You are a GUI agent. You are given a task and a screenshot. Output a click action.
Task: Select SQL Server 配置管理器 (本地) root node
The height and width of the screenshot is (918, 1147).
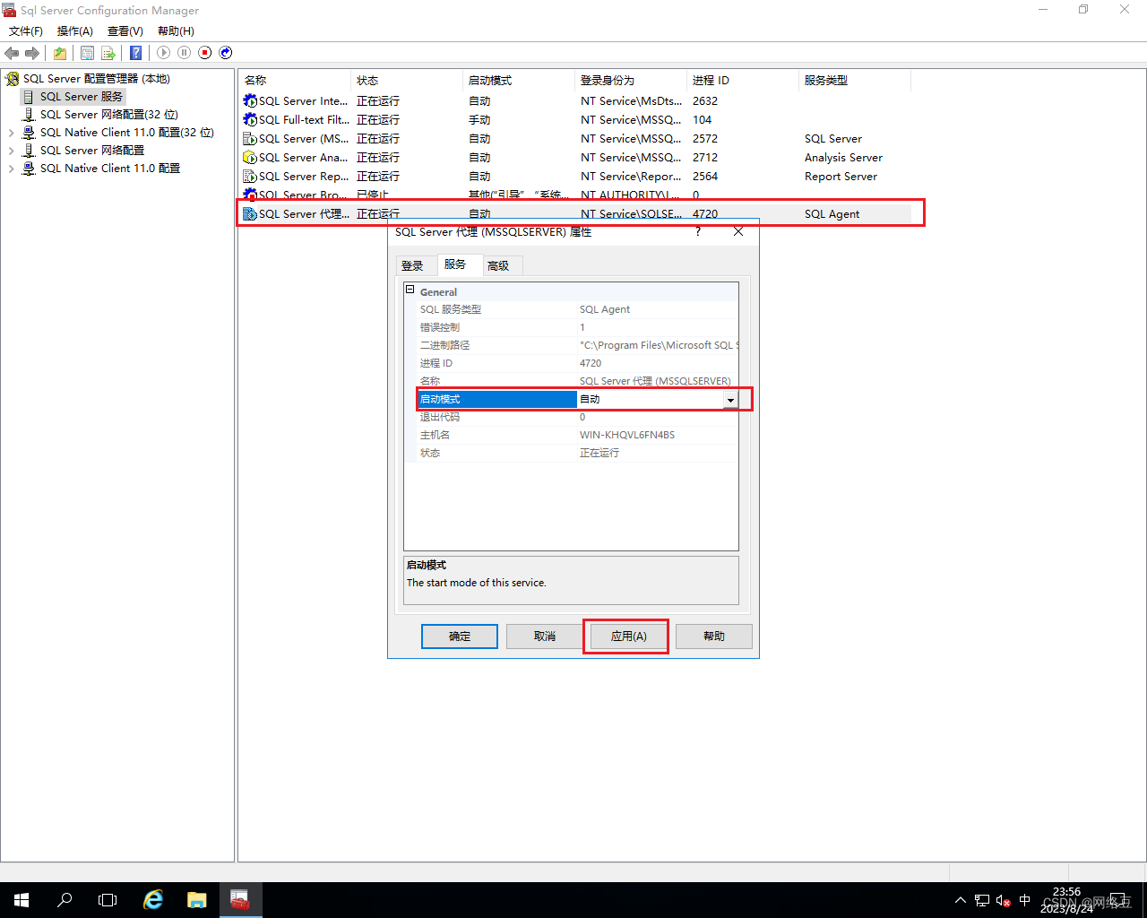click(97, 79)
